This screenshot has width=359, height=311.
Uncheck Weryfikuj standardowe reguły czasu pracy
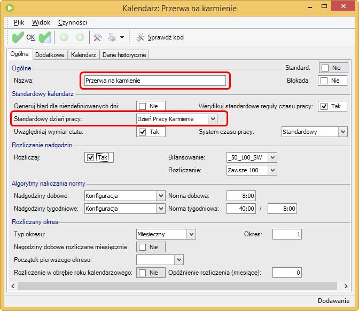tap(324, 106)
